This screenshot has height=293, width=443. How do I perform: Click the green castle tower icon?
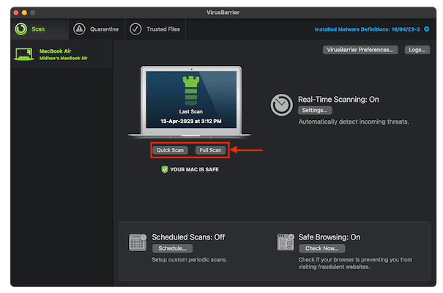(x=191, y=91)
